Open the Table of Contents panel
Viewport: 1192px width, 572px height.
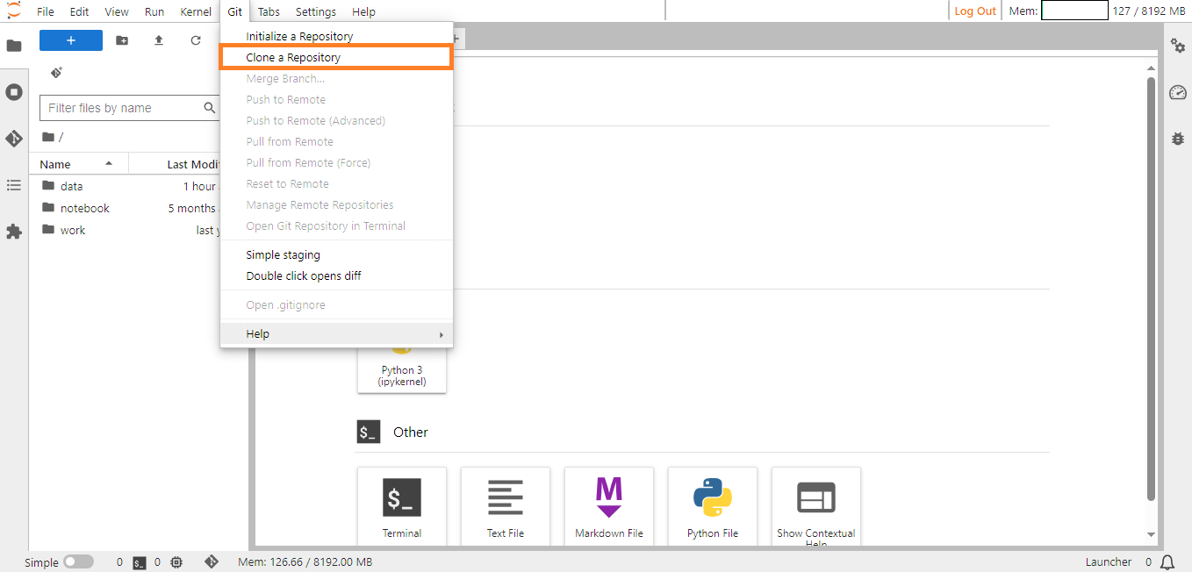[14, 185]
